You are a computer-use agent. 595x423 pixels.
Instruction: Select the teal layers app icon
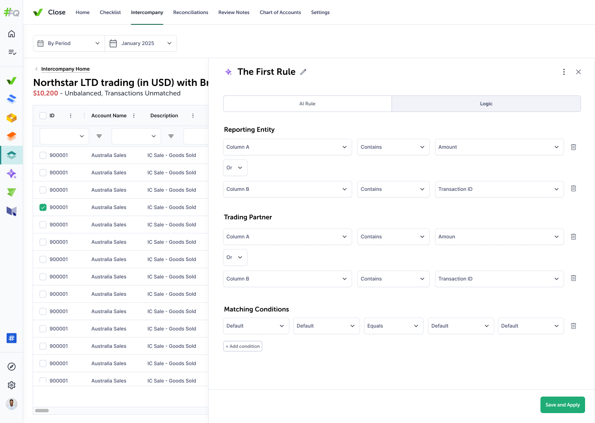tap(12, 155)
